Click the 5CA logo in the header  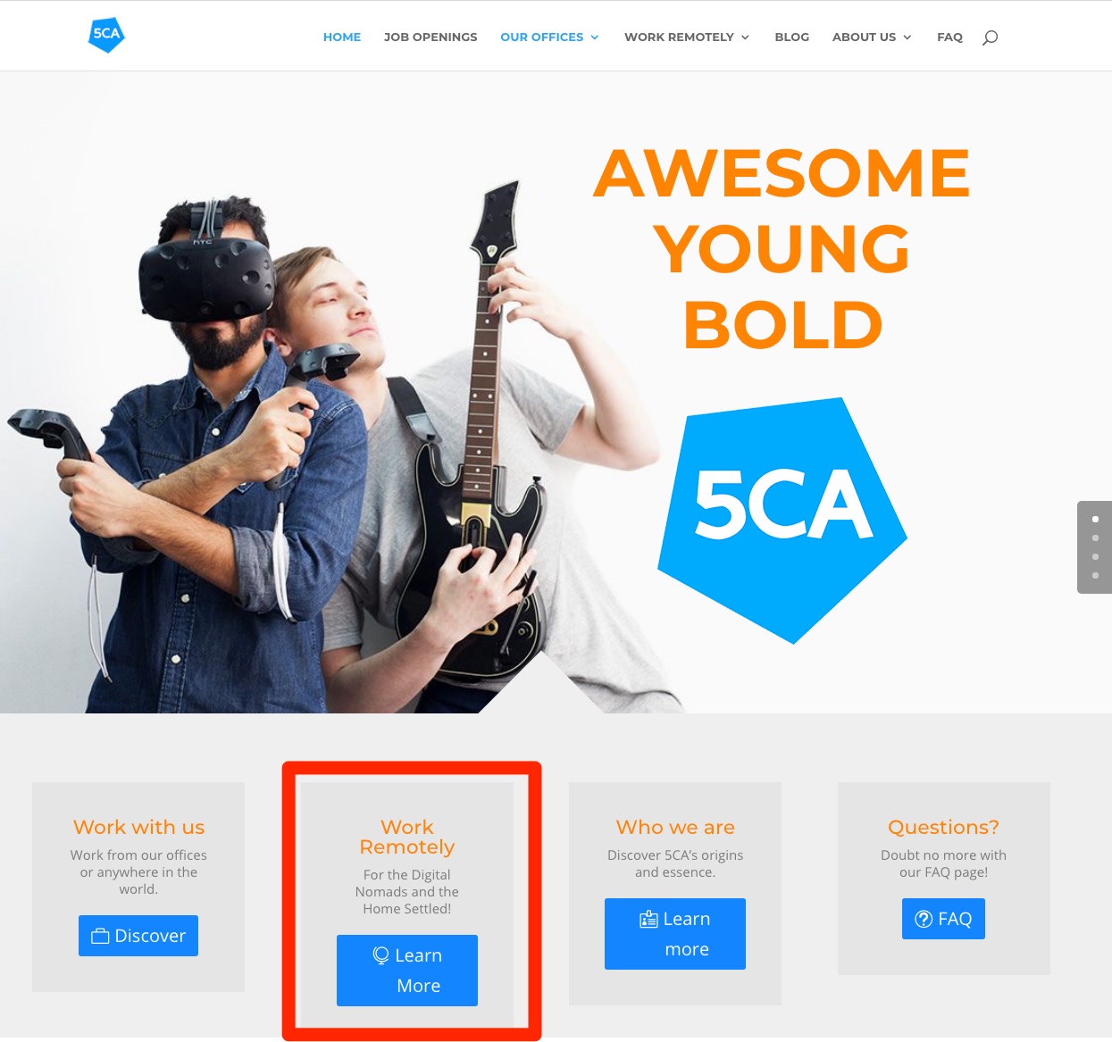[x=106, y=35]
